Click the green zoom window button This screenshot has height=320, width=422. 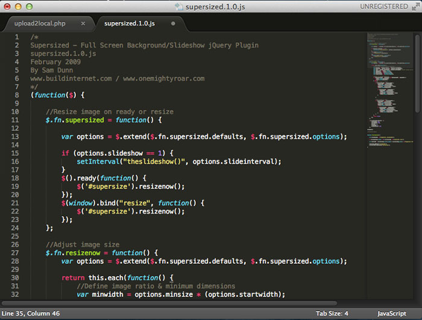pos(29,7)
